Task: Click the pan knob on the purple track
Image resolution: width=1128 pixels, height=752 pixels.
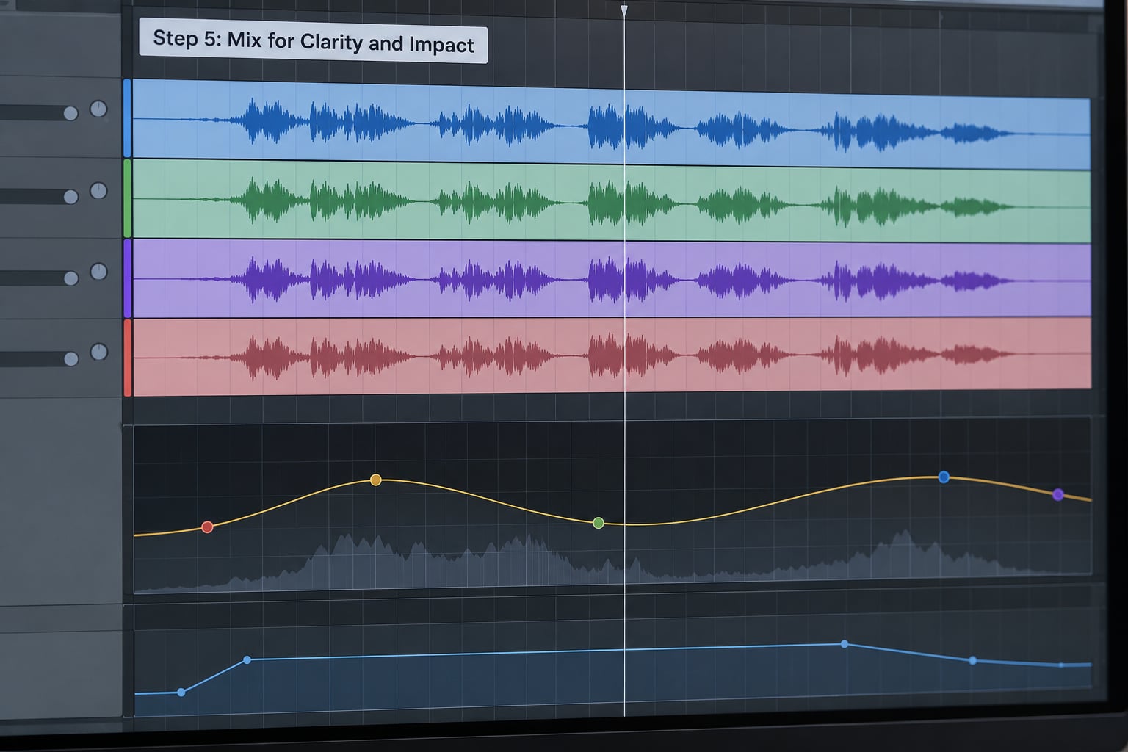Action: pos(98,272)
